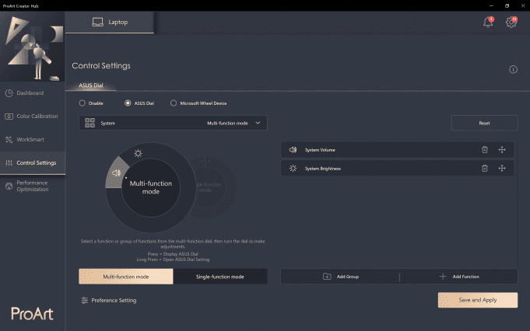
Task: Click the ProArt artwork thumbnail
Action: click(33, 47)
